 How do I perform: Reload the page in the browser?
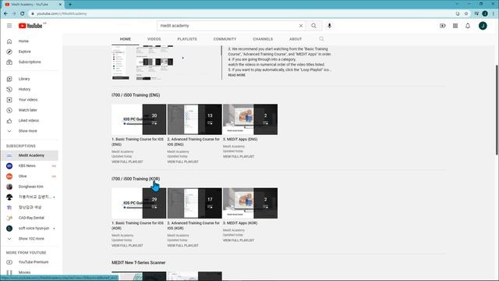tap(23, 14)
